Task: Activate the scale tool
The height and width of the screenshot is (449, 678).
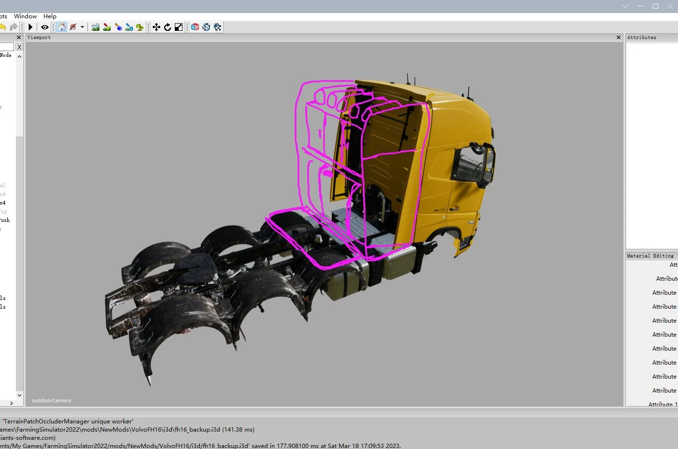Action: [x=178, y=27]
